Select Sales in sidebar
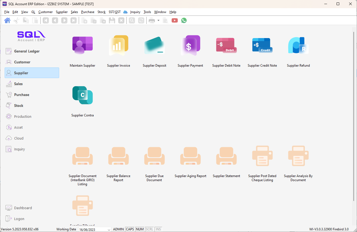 pos(32,84)
